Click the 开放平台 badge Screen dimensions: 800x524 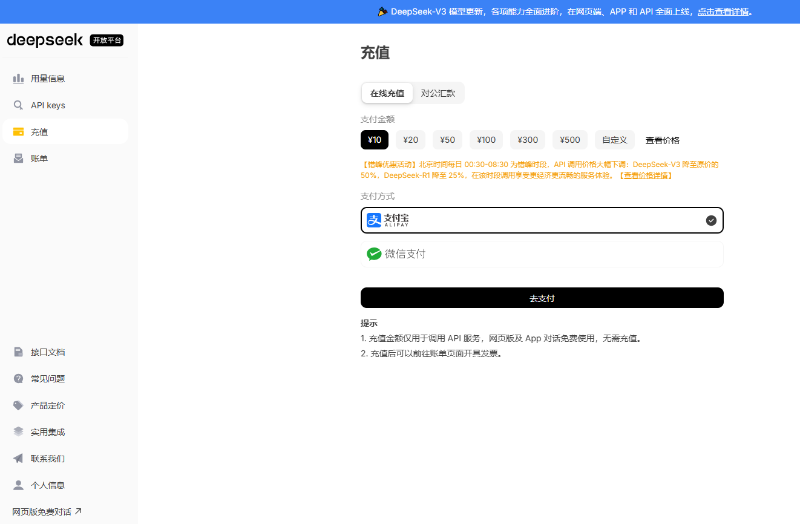point(107,41)
